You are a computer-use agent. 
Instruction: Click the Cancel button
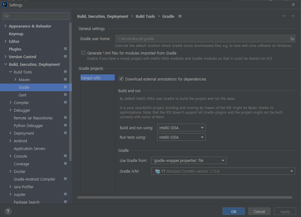(x=259, y=211)
